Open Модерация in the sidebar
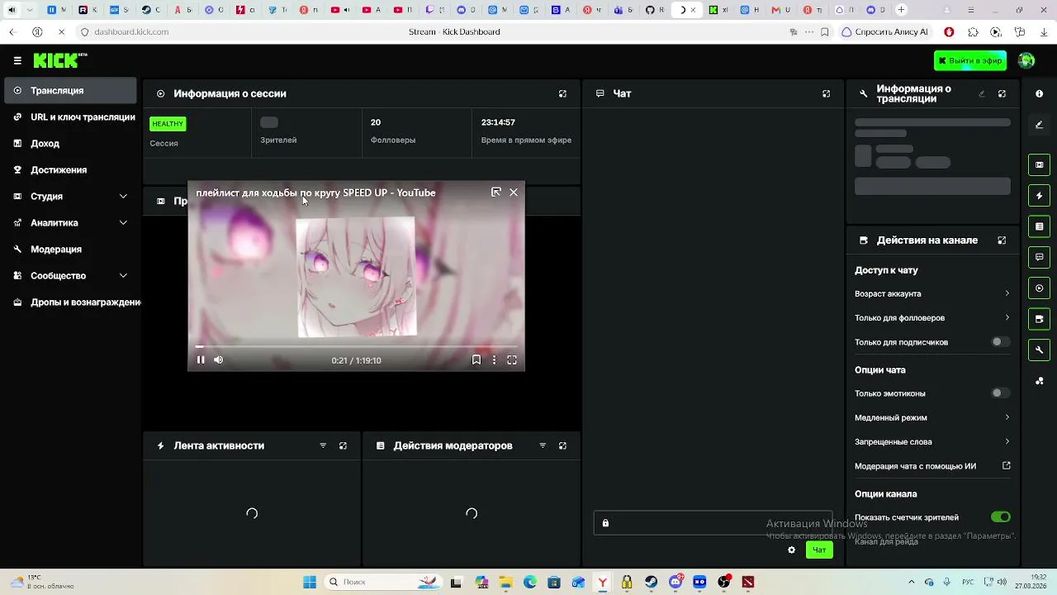The image size is (1057, 595). tap(71, 250)
